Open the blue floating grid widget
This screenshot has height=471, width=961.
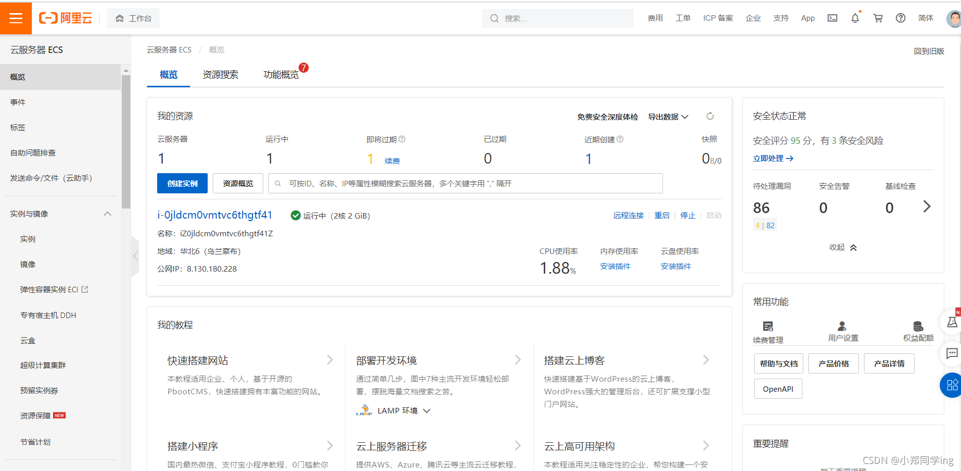click(x=951, y=385)
